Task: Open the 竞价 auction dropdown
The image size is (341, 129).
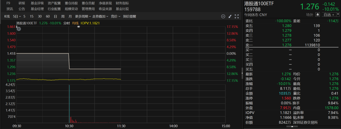Action: tap(115, 16)
